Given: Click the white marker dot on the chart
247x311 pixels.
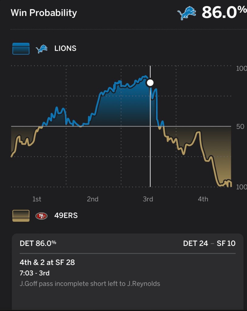Looking at the screenshot, I should pos(150,83).
